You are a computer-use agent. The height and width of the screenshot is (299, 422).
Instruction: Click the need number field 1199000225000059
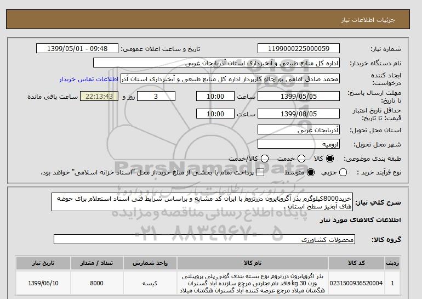click(299, 49)
